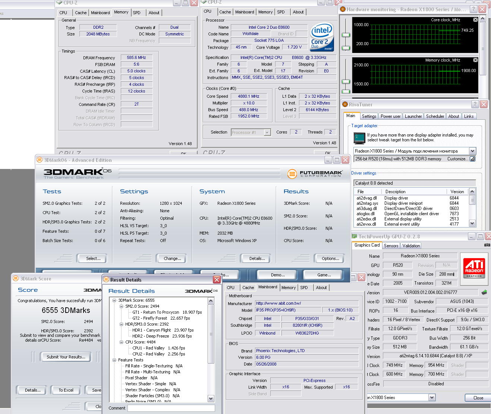The width and height of the screenshot is (491, 414).
Task: Click the Core Speed 4880.1 MHz value
Action: [249, 96]
